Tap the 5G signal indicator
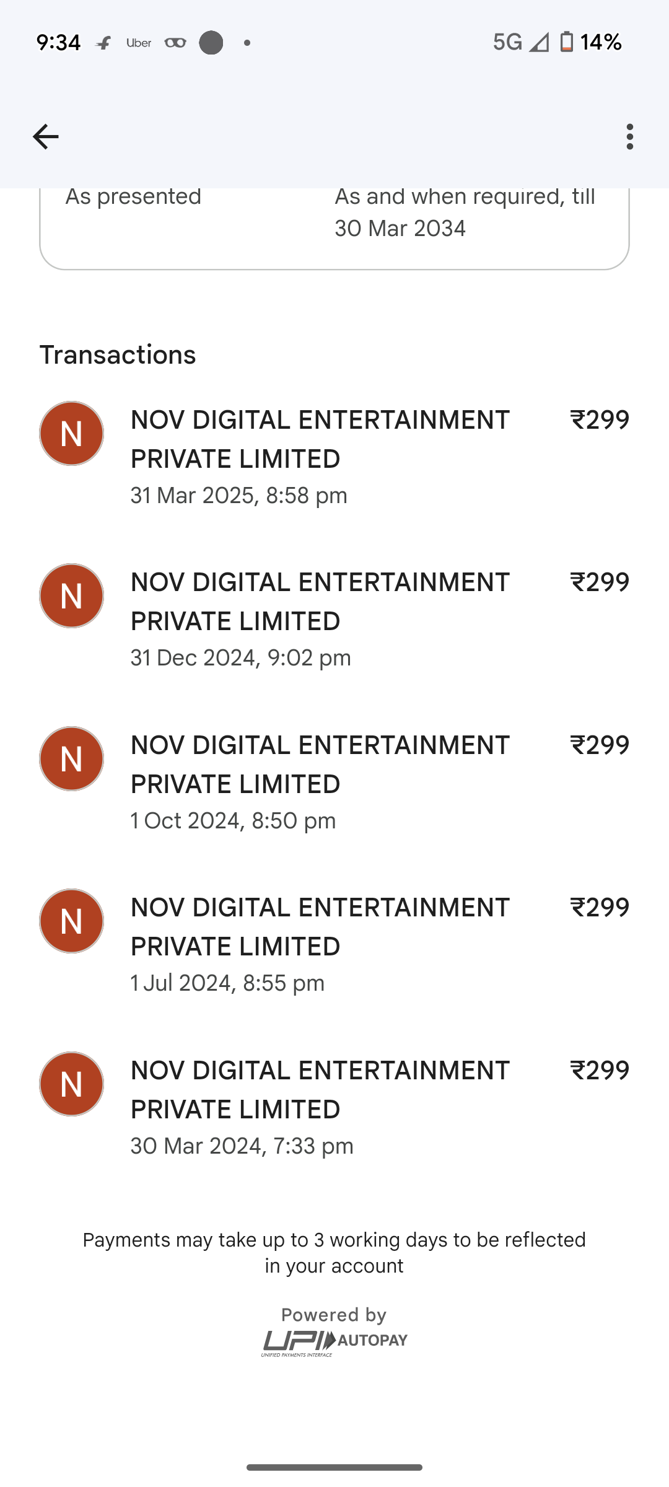 (507, 42)
